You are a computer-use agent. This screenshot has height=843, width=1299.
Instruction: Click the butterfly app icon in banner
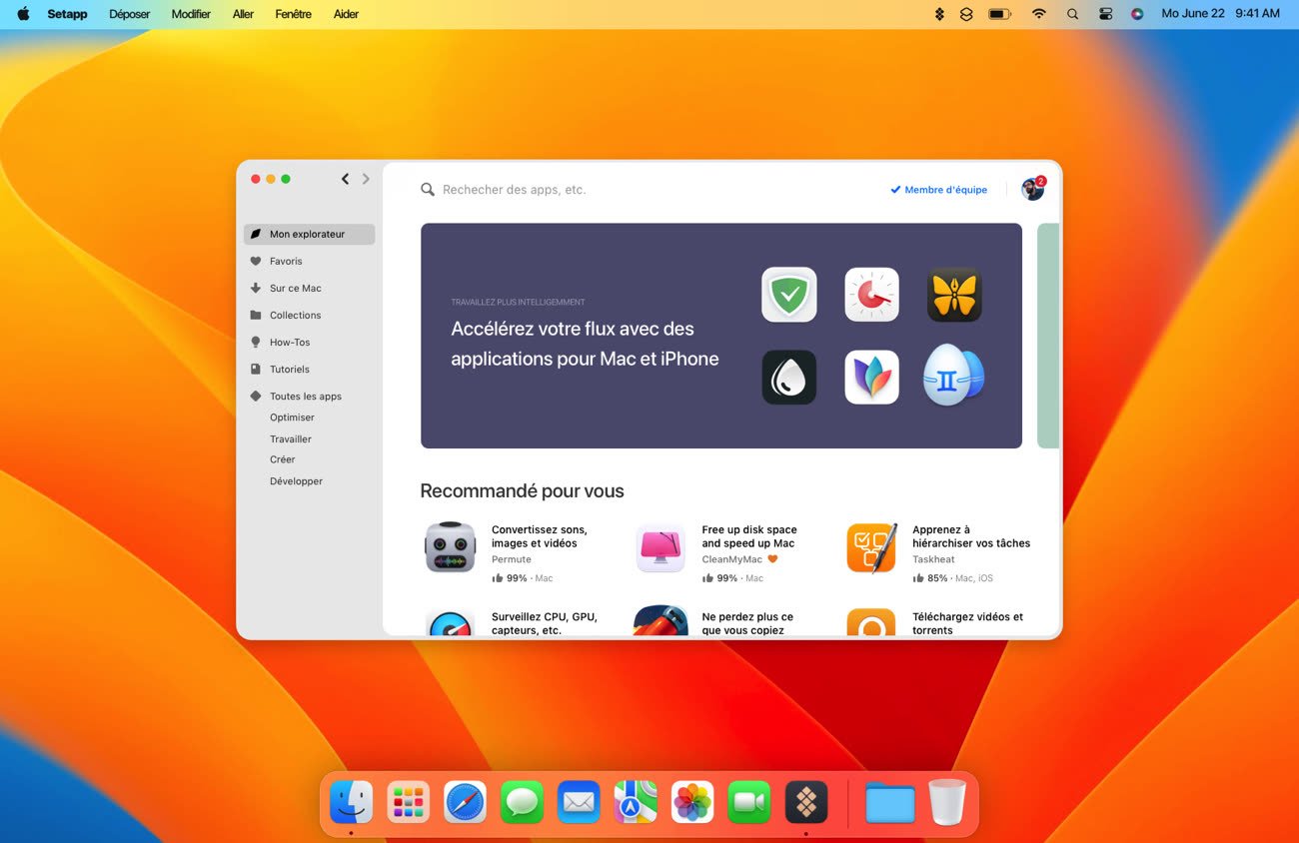tap(954, 295)
